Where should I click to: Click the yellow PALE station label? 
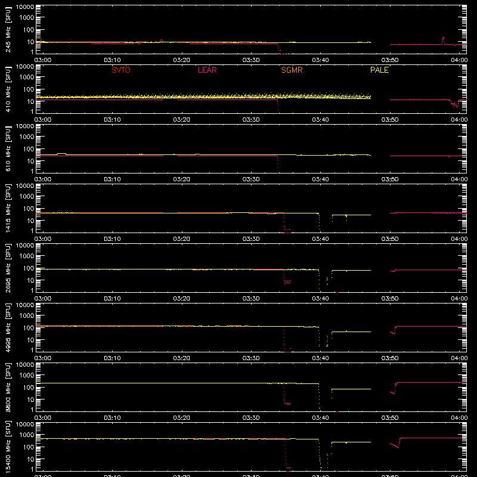pos(379,70)
